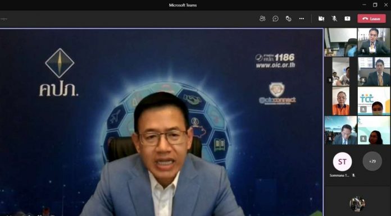The width and height of the screenshot is (391, 216).
Task: Click the self-view avatar at bottom right
Action: coord(357,204)
